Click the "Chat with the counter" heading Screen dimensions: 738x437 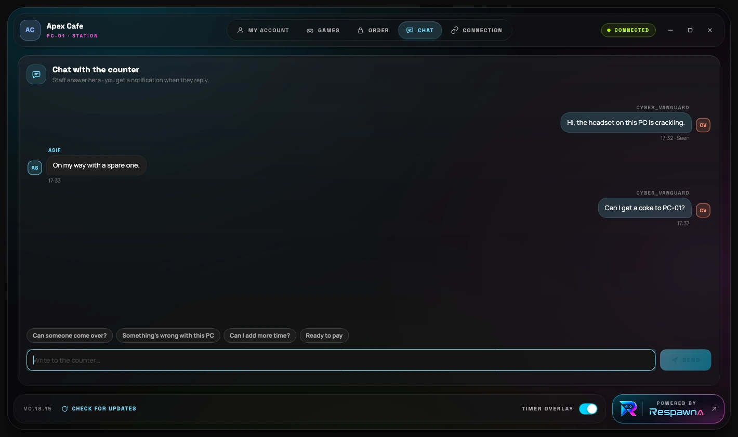point(96,70)
